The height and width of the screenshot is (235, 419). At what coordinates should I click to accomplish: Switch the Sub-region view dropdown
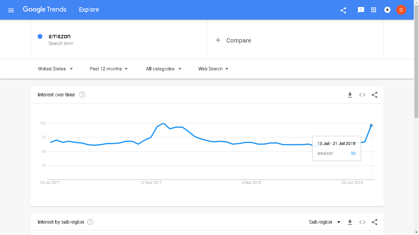click(325, 222)
